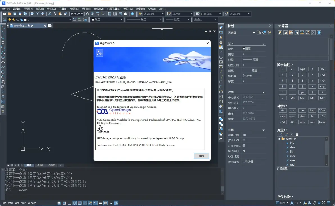This screenshot has width=335, height=206.
Task: Click the = equals calculator button
Action: point(282,98)
